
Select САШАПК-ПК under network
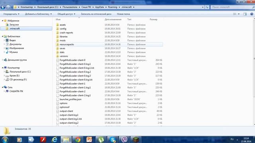click(16, 91)
